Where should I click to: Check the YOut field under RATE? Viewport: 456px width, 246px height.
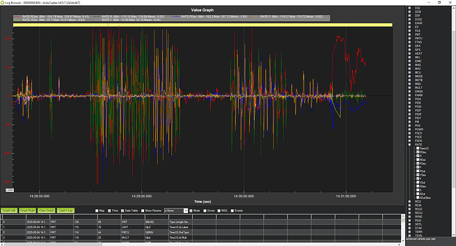point(418,183)
